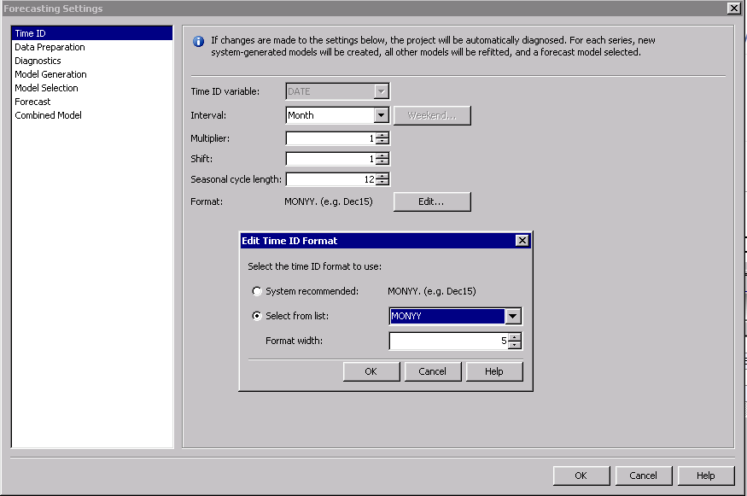Viewport: 747px width, 496px height.
Task: Click the Edit button next to Format
Action: [431, 201]
